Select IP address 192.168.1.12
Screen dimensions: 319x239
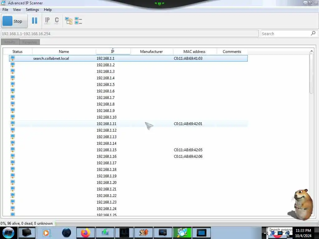coord(107,130)
